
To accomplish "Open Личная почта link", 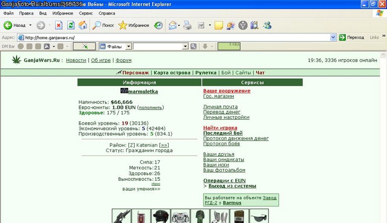I will point(220,107).
